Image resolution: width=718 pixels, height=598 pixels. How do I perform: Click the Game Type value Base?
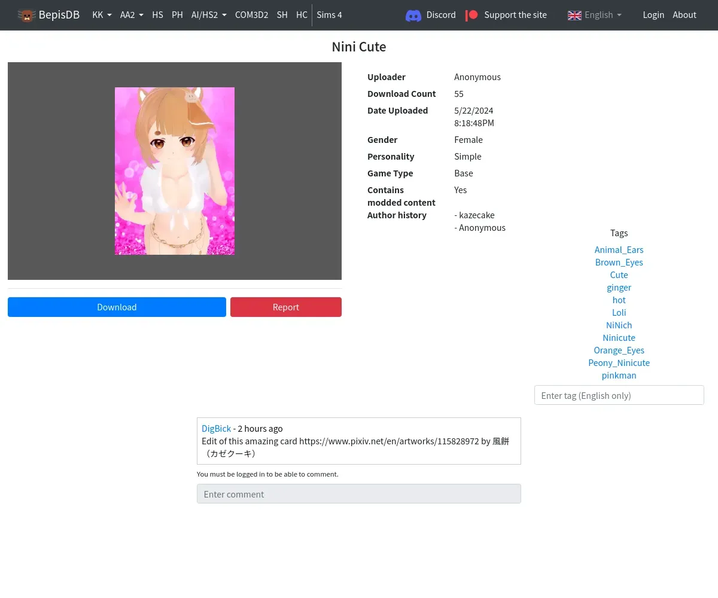[464, 173]
